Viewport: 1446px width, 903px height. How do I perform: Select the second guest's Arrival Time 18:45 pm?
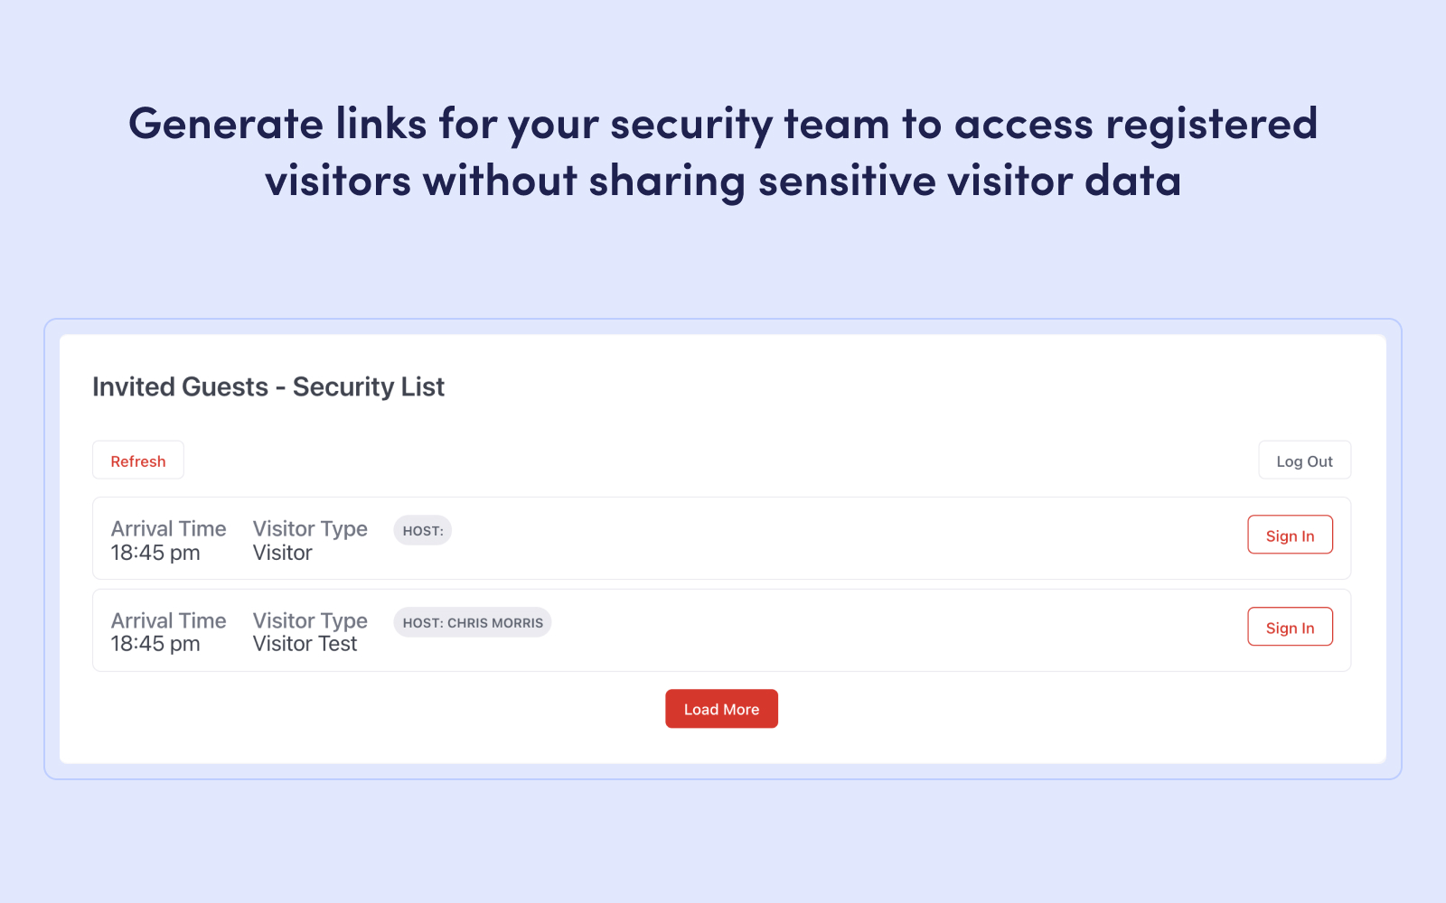click(x=154, y=644)
